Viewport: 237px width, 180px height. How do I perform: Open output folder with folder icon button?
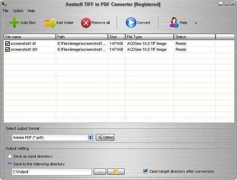click(116, 172)
